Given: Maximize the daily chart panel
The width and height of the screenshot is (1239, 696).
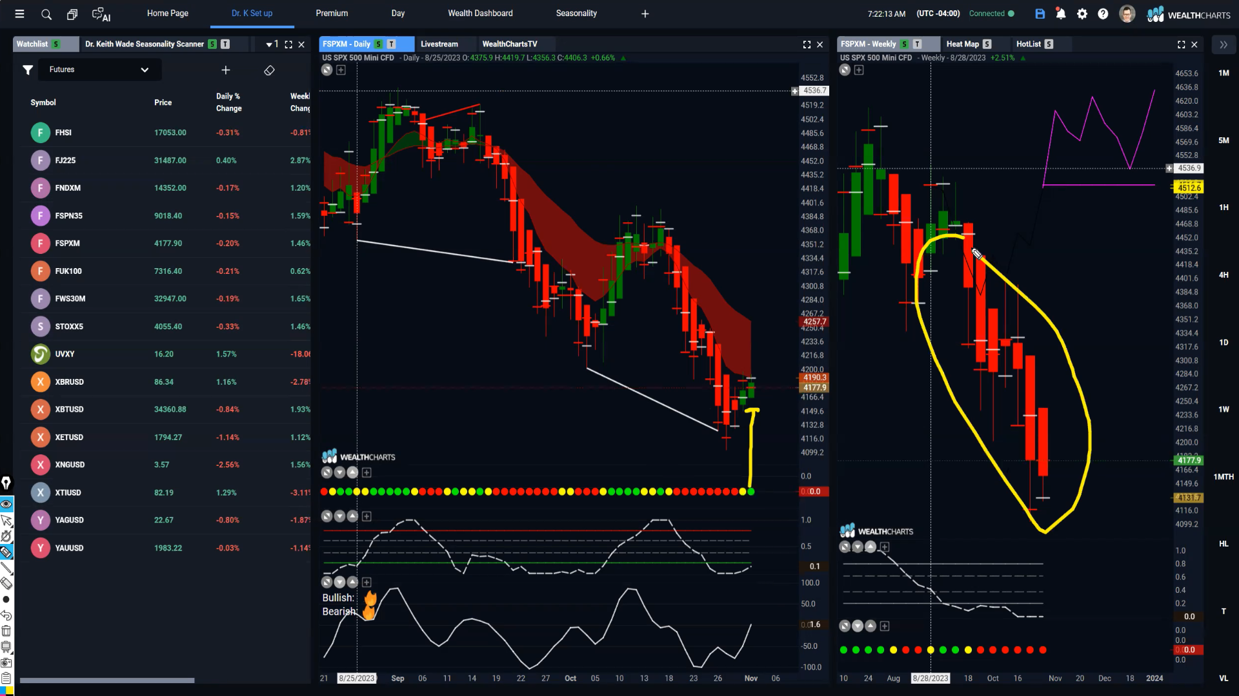Looking at the screenshot, I should [807, 44].
